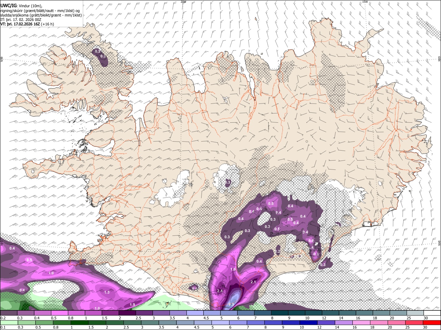Screen dimensions: 441x330
Task: Click the 'rigning/skúrir (grænt/blátt/rautt' legend description line
Action: (40, 11)
